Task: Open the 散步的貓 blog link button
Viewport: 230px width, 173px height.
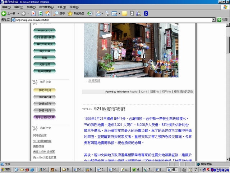Action: pos(45,51)
